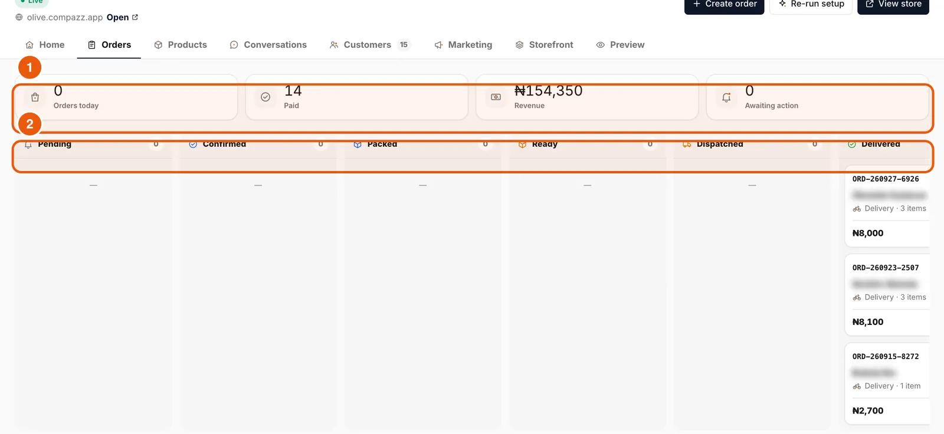Click the orange package icon beside Ready

point(522,144)
